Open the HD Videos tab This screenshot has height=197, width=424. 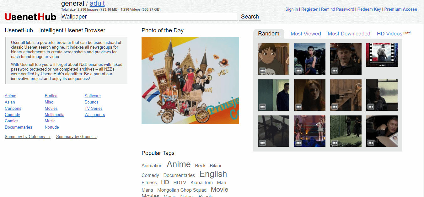click(389, 34)
